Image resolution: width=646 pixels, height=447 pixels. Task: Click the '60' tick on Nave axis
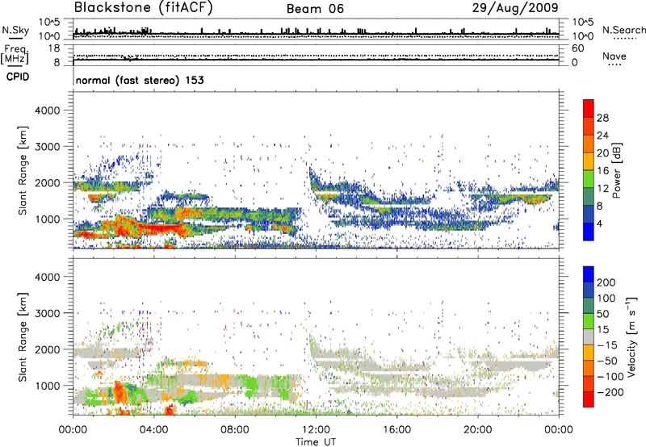pos(577,48)
